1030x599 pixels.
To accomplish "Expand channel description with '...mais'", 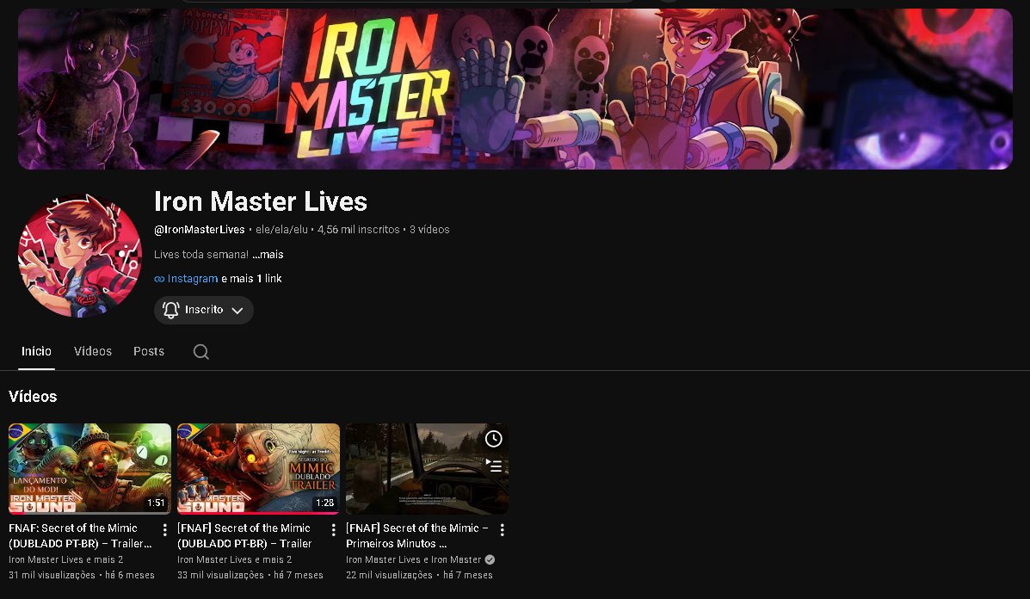I will pyautogui.click(x=268, y=254).
